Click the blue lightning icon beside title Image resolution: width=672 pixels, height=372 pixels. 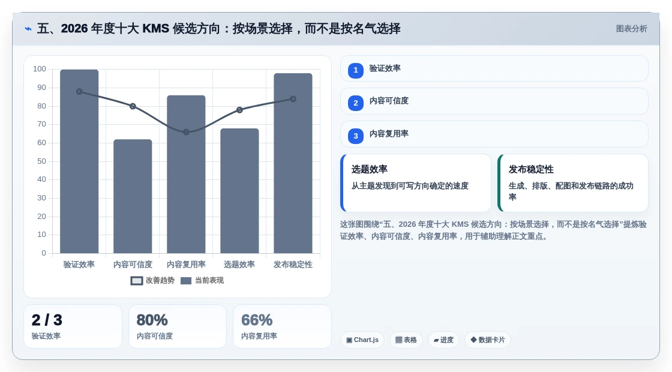[28, 29]
